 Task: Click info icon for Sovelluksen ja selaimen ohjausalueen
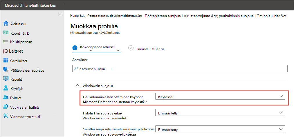[131, 134]
